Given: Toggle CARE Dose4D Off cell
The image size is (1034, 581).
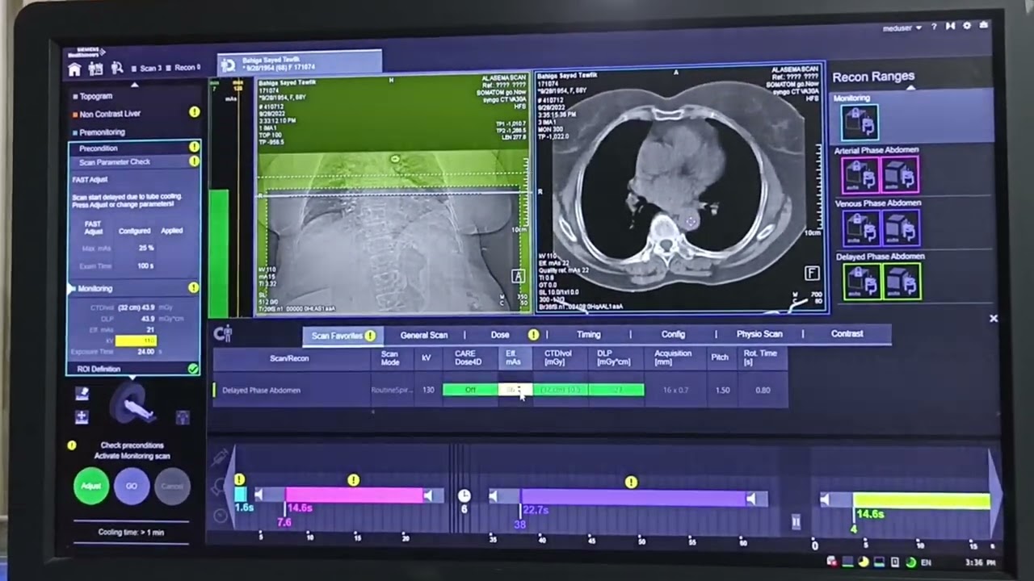Looking at the screenshot, I should click(x=470, y=390).
